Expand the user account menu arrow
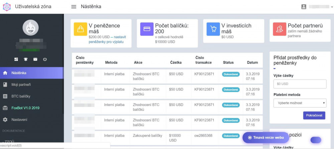The width and height of the screenshot is (334, 149). point(332,7)
